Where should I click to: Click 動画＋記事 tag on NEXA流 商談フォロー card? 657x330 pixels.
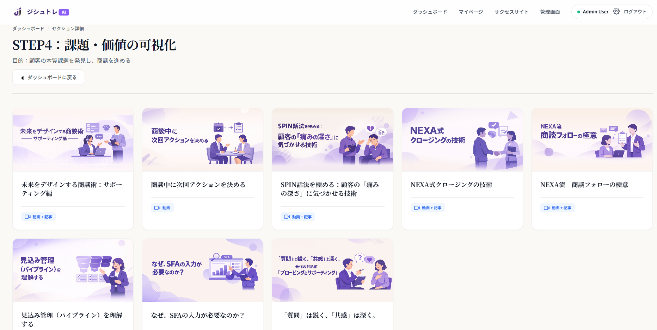point(558,208)
